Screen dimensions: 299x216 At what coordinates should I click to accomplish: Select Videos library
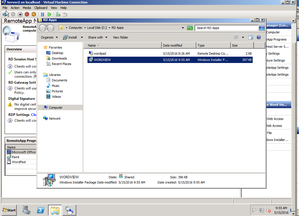click(56, 97)
